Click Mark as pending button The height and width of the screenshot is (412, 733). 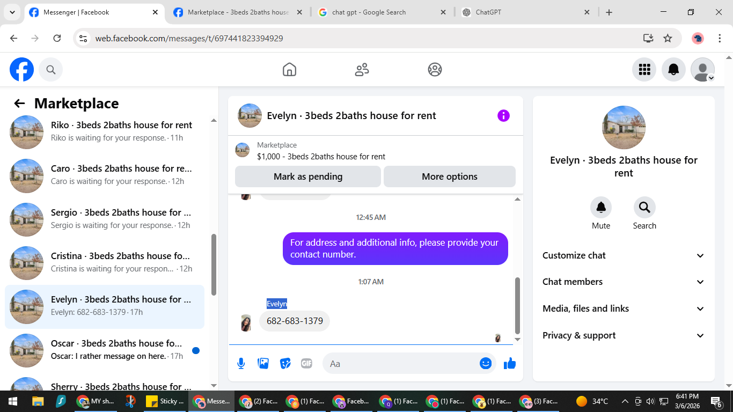308,176
